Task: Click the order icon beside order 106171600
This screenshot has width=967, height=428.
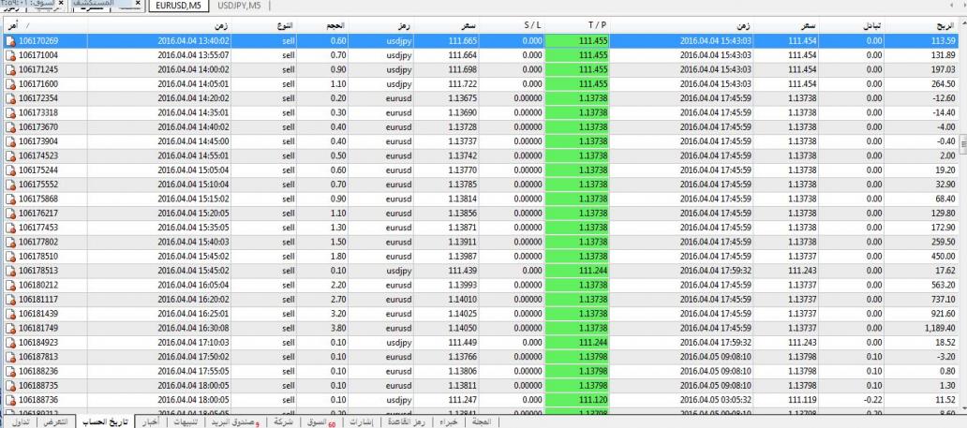Action: [x=10, y=84]
